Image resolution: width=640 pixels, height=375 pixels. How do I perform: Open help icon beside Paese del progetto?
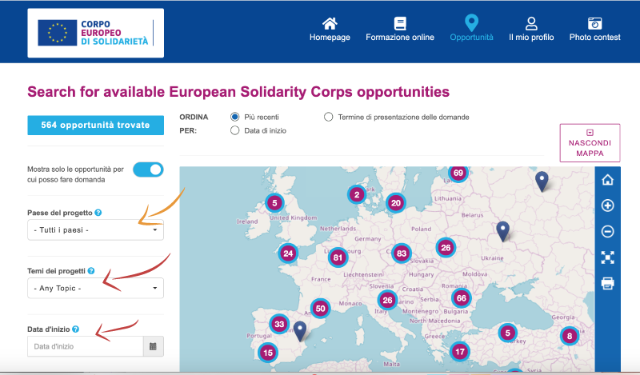point(98,213)
